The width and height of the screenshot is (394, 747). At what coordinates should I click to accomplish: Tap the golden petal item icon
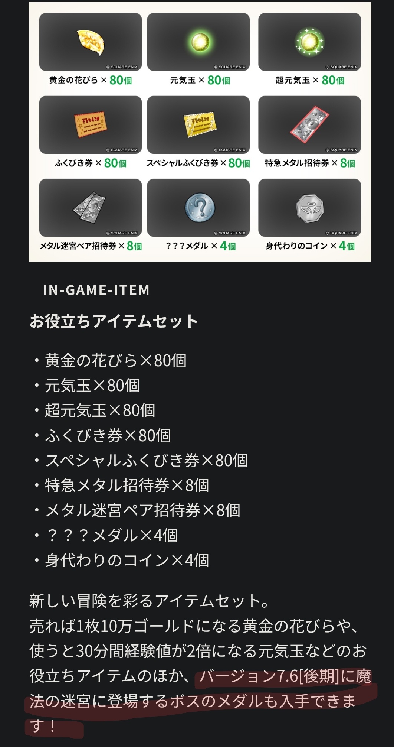(91, 43)
